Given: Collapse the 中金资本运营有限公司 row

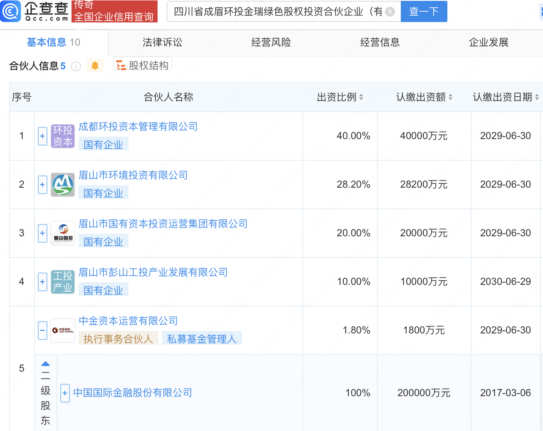Looking at the screenshot, I should pos(42,331).
